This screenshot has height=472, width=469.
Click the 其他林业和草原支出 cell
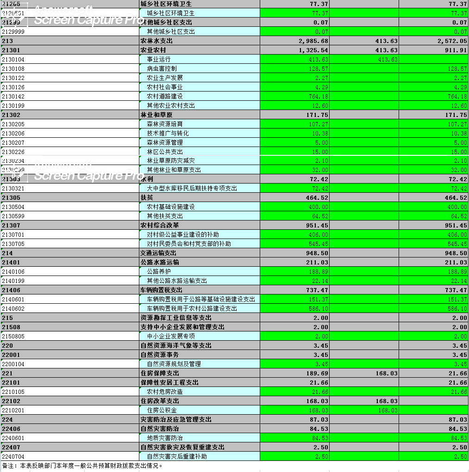point(200,170)
